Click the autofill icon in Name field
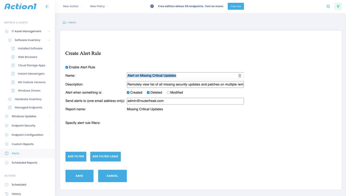The width and height of the screenshot is (346, 196). pos(240,76)
